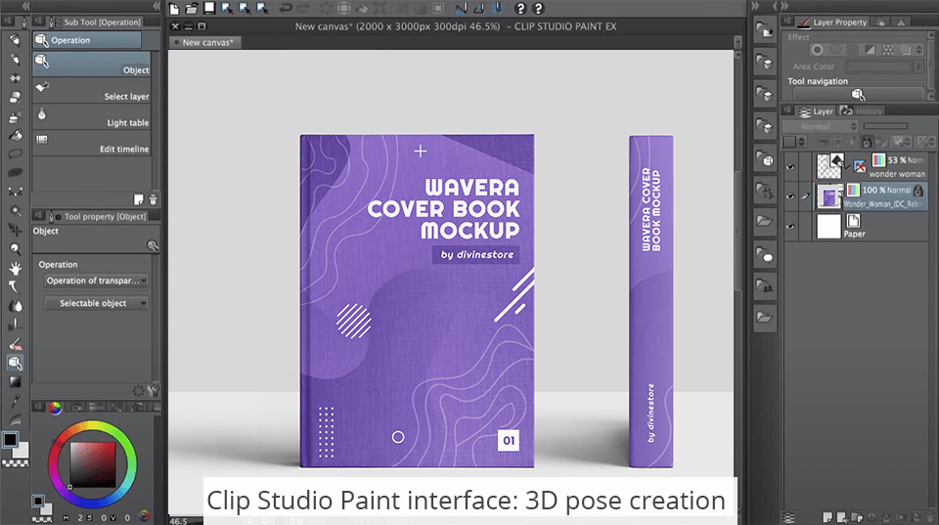Click the first question-mark help icon
The height and width of the screenshot is (525, 939).
click(520, 9)
